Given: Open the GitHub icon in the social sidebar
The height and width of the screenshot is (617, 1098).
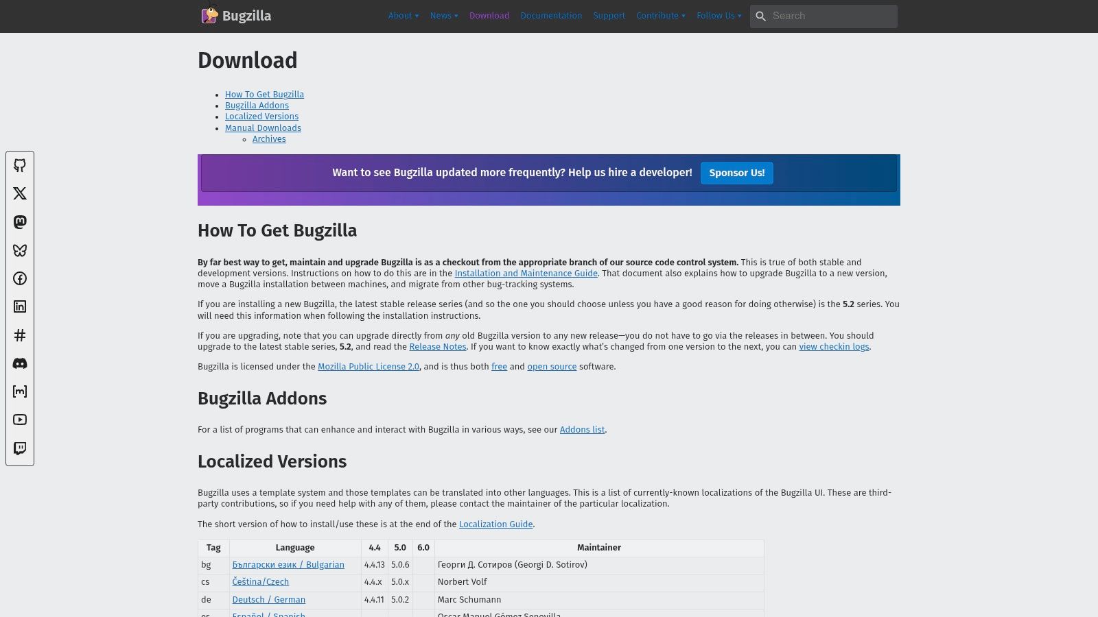Looking at the screenshot, I should pos(20,165).
